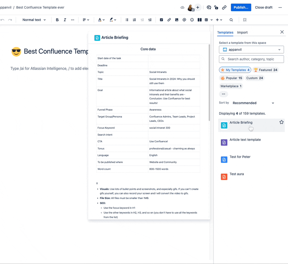This screenshot has height=264, width=288.
Task: Open the Normal text style dropdown
Action: 34,20
